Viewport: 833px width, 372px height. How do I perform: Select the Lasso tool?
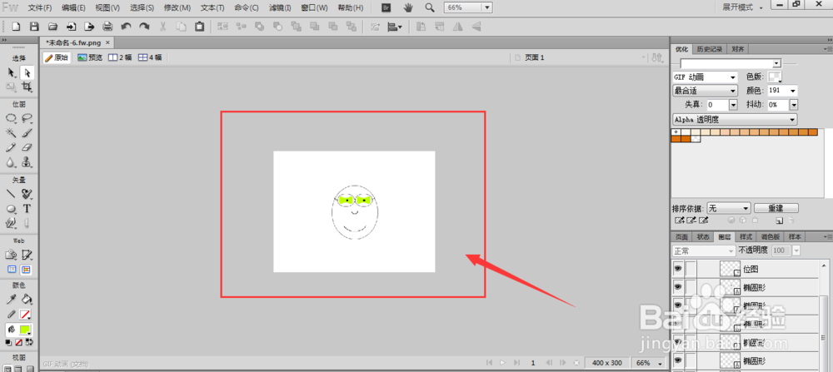[x=27, y=118]
